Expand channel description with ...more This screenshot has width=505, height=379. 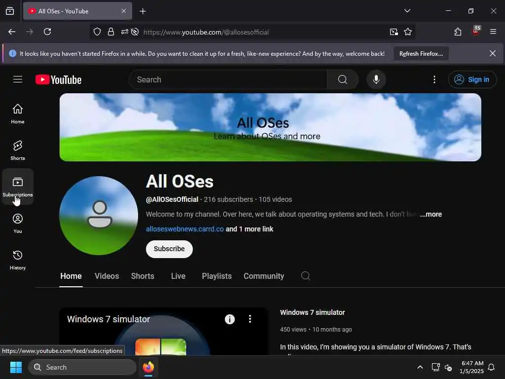click(431, 214)
